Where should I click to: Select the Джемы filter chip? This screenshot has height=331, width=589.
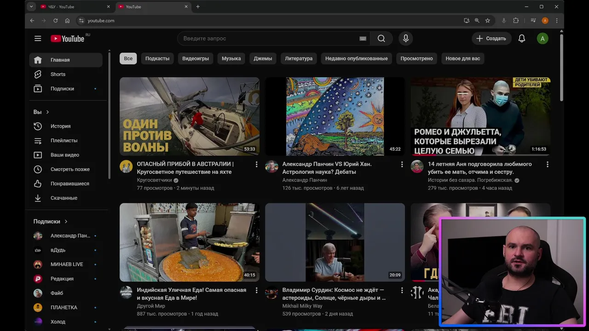point(263,58)
